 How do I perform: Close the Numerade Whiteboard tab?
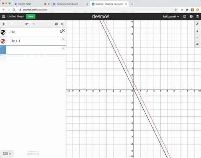pos(88,4)
